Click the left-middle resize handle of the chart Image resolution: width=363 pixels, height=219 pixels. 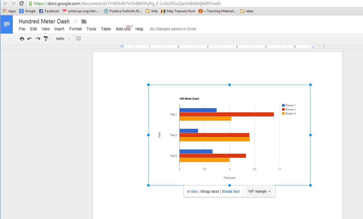148,135
